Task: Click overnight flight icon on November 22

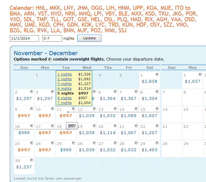Action: [x=157, y=126]
